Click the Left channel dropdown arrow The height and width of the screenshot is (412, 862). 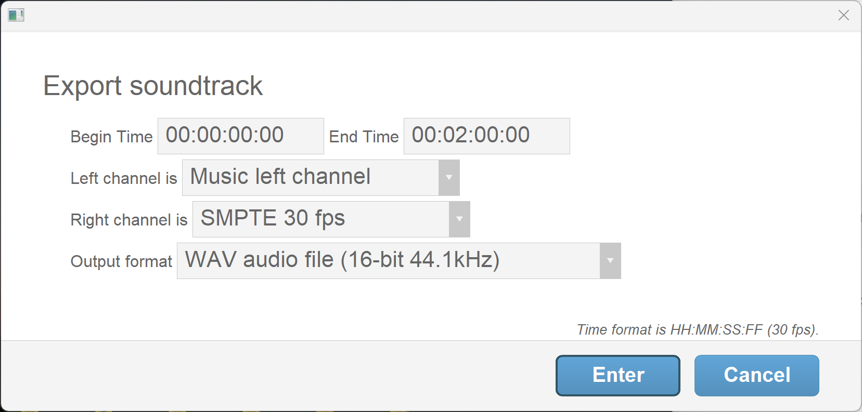449,177
